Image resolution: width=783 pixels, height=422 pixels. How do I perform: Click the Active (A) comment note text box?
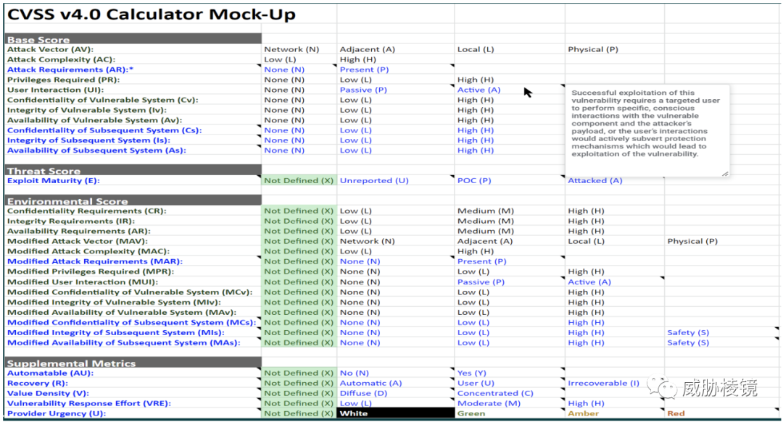pyautogui.click(x=647, y=131)
